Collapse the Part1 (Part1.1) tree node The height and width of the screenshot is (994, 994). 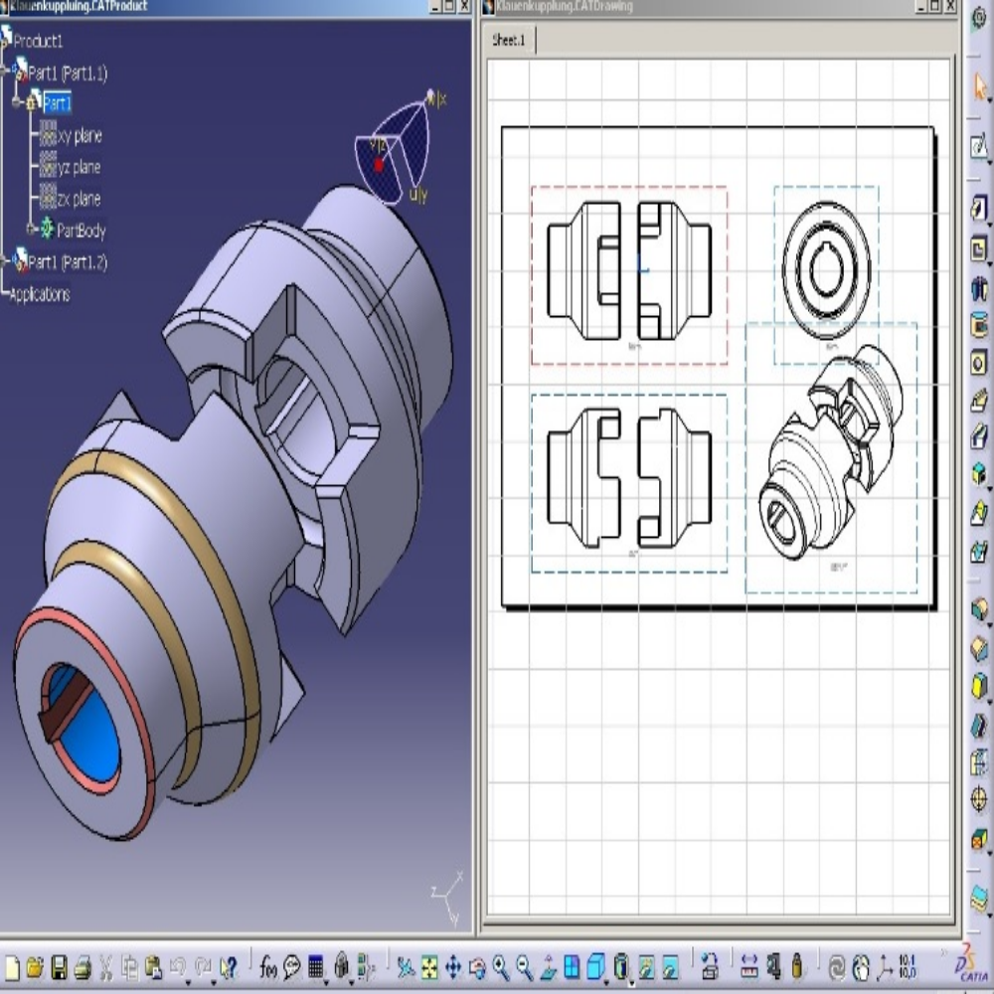[6, 72]
